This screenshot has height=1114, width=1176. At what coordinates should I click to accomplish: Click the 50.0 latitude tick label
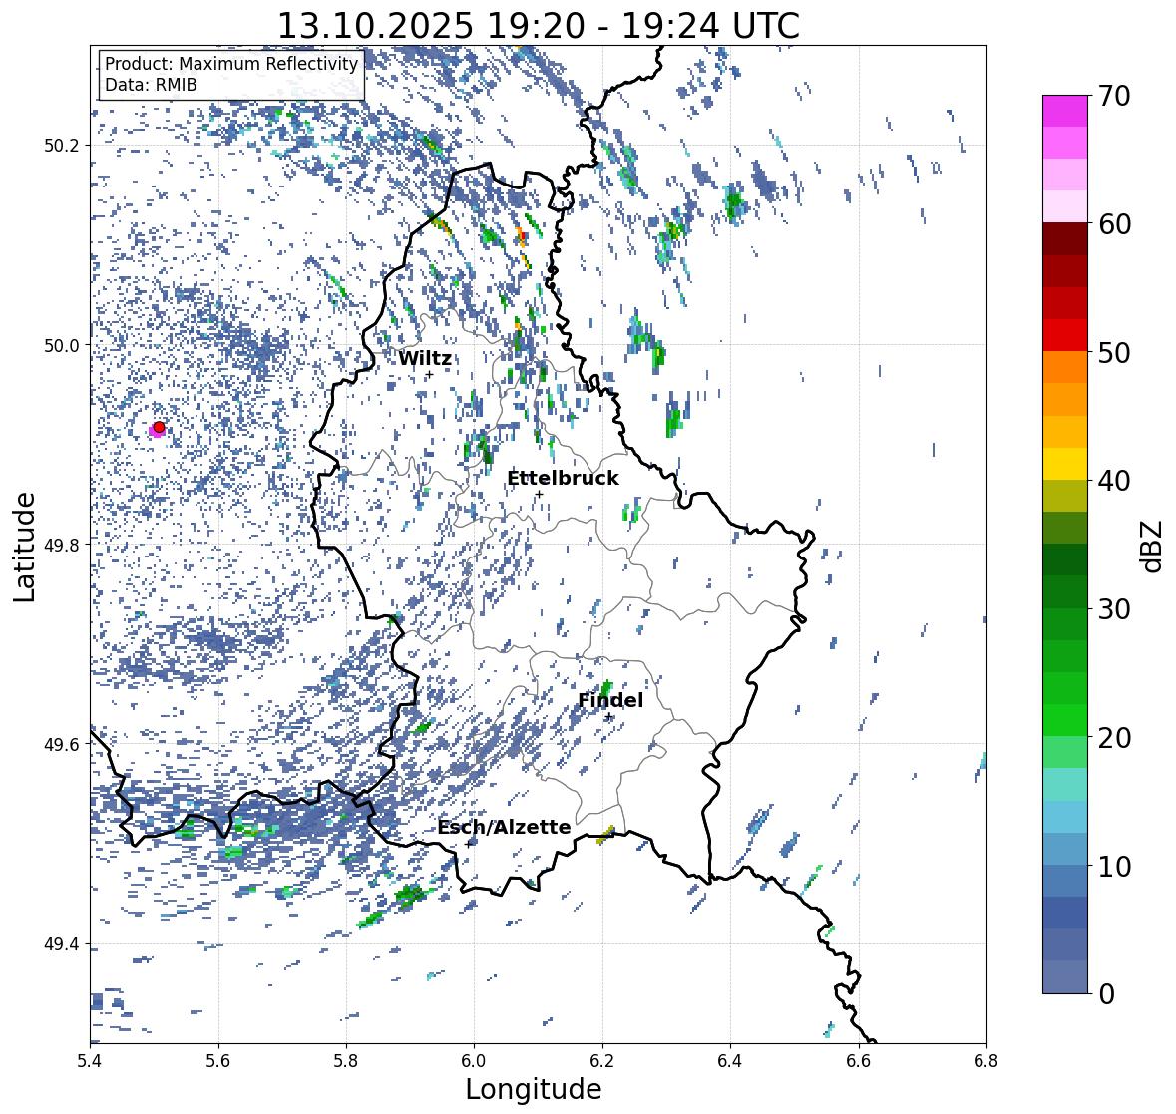tap(62, 346)
